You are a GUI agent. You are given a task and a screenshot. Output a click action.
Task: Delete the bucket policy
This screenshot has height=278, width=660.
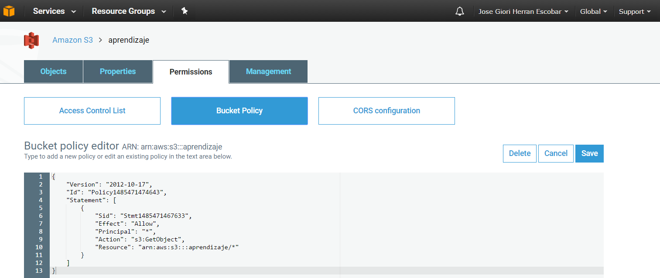(x=520, y=153)
